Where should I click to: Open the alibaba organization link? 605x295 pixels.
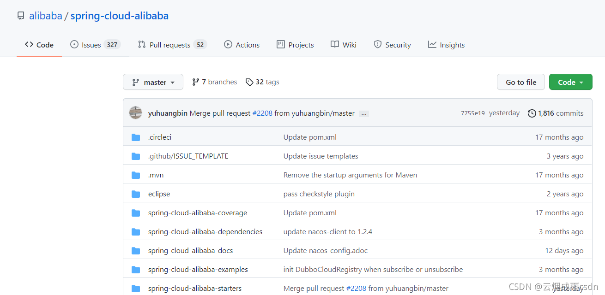pyautogui.click(x=46, y=16)
